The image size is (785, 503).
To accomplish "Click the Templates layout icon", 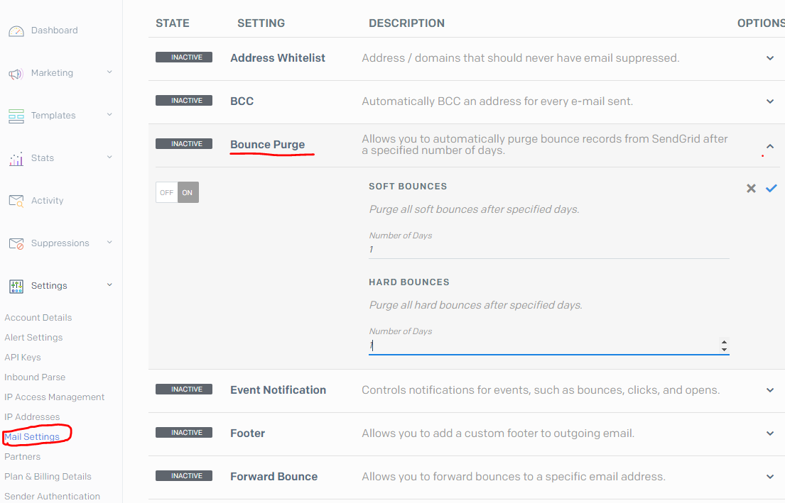I will pos(16,116).
